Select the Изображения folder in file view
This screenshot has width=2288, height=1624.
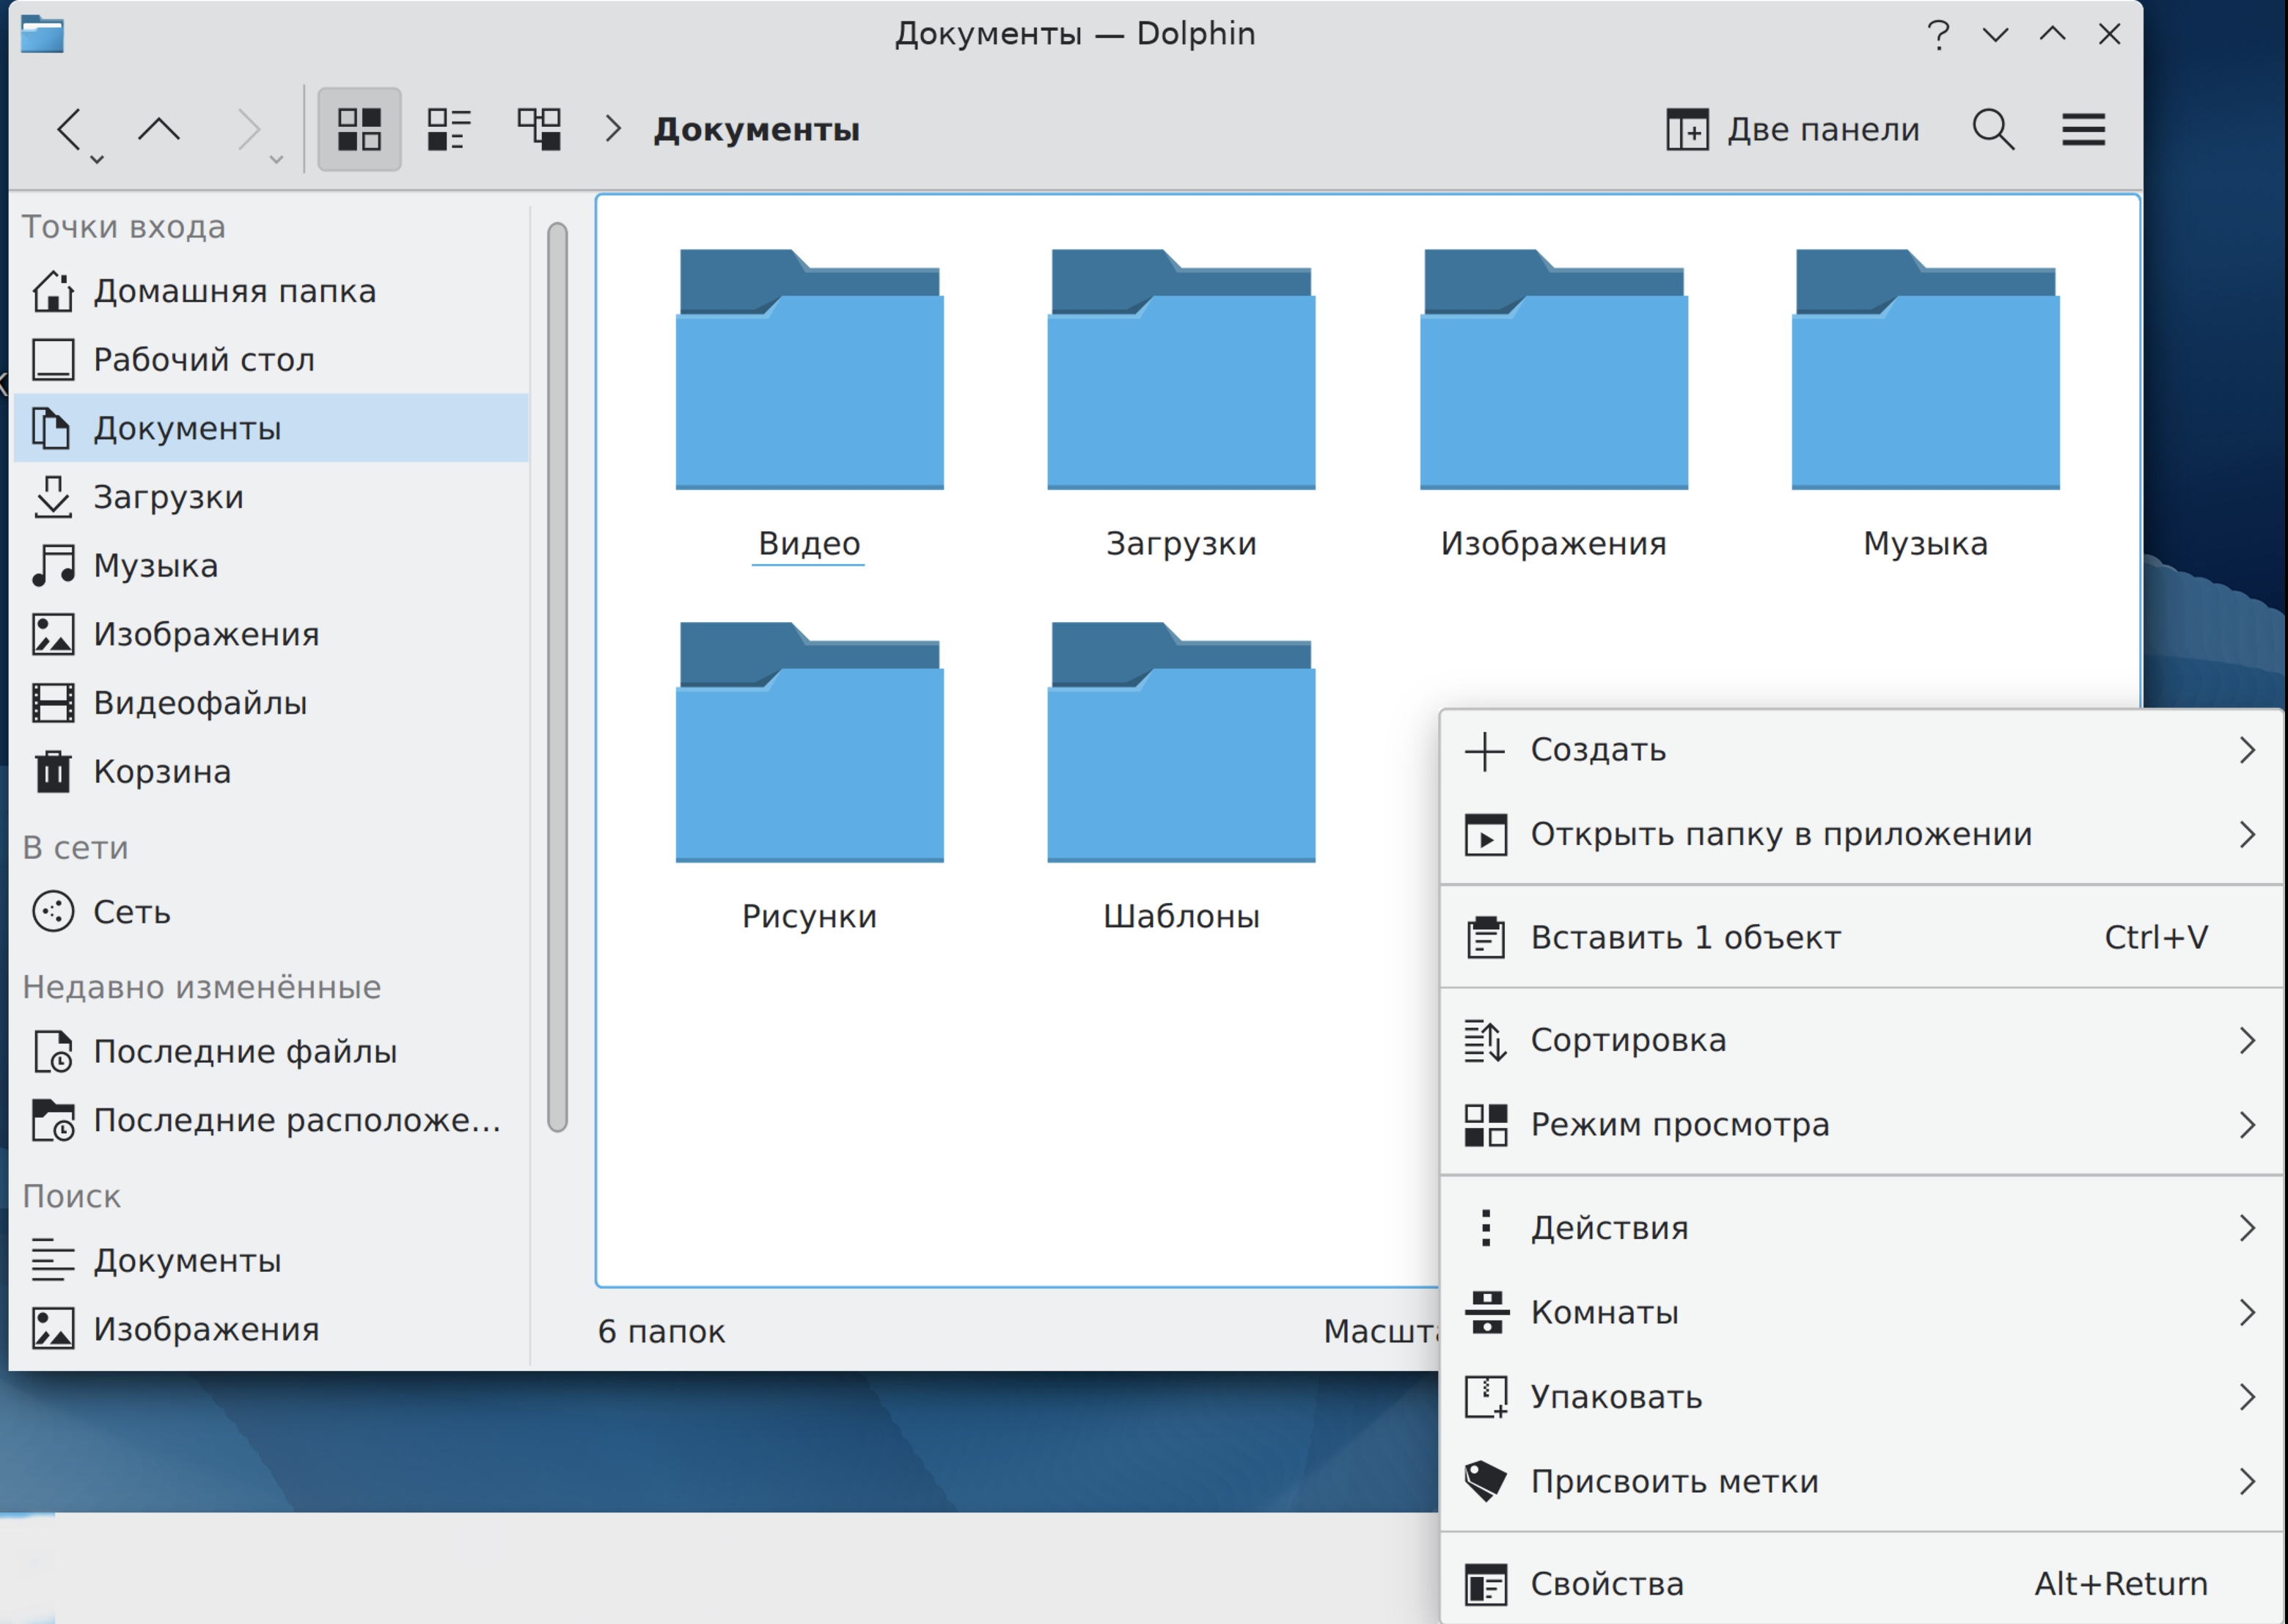coord(1555,405)
